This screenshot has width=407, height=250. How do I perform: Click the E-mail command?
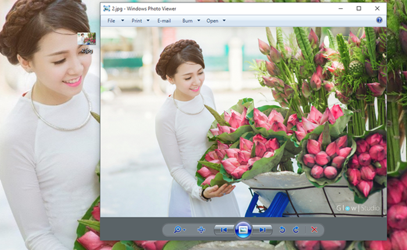(x=164, y=21)
